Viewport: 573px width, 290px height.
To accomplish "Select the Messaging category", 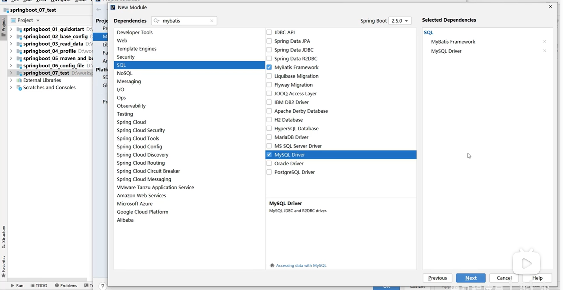I will pos(190,82).
